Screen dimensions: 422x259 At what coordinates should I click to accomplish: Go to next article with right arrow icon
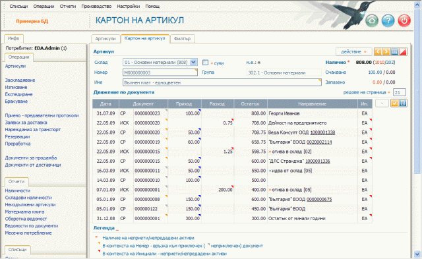386,51
